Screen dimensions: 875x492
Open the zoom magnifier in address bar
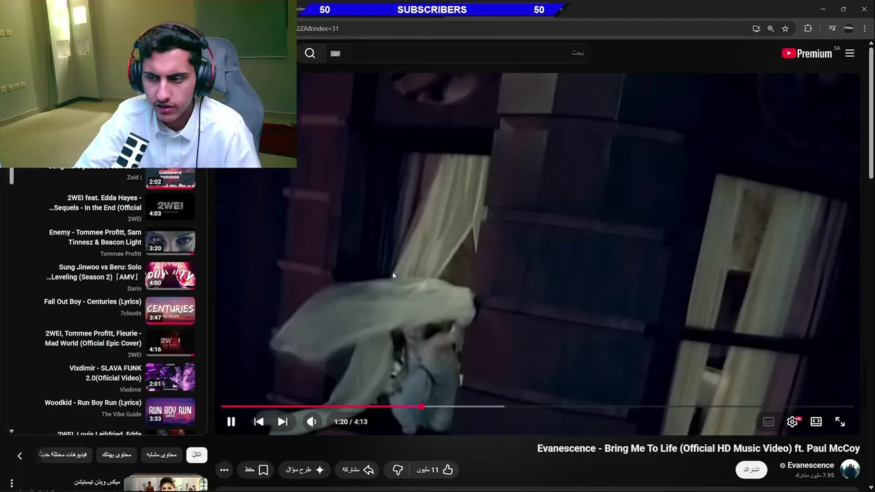pos(770,29)
